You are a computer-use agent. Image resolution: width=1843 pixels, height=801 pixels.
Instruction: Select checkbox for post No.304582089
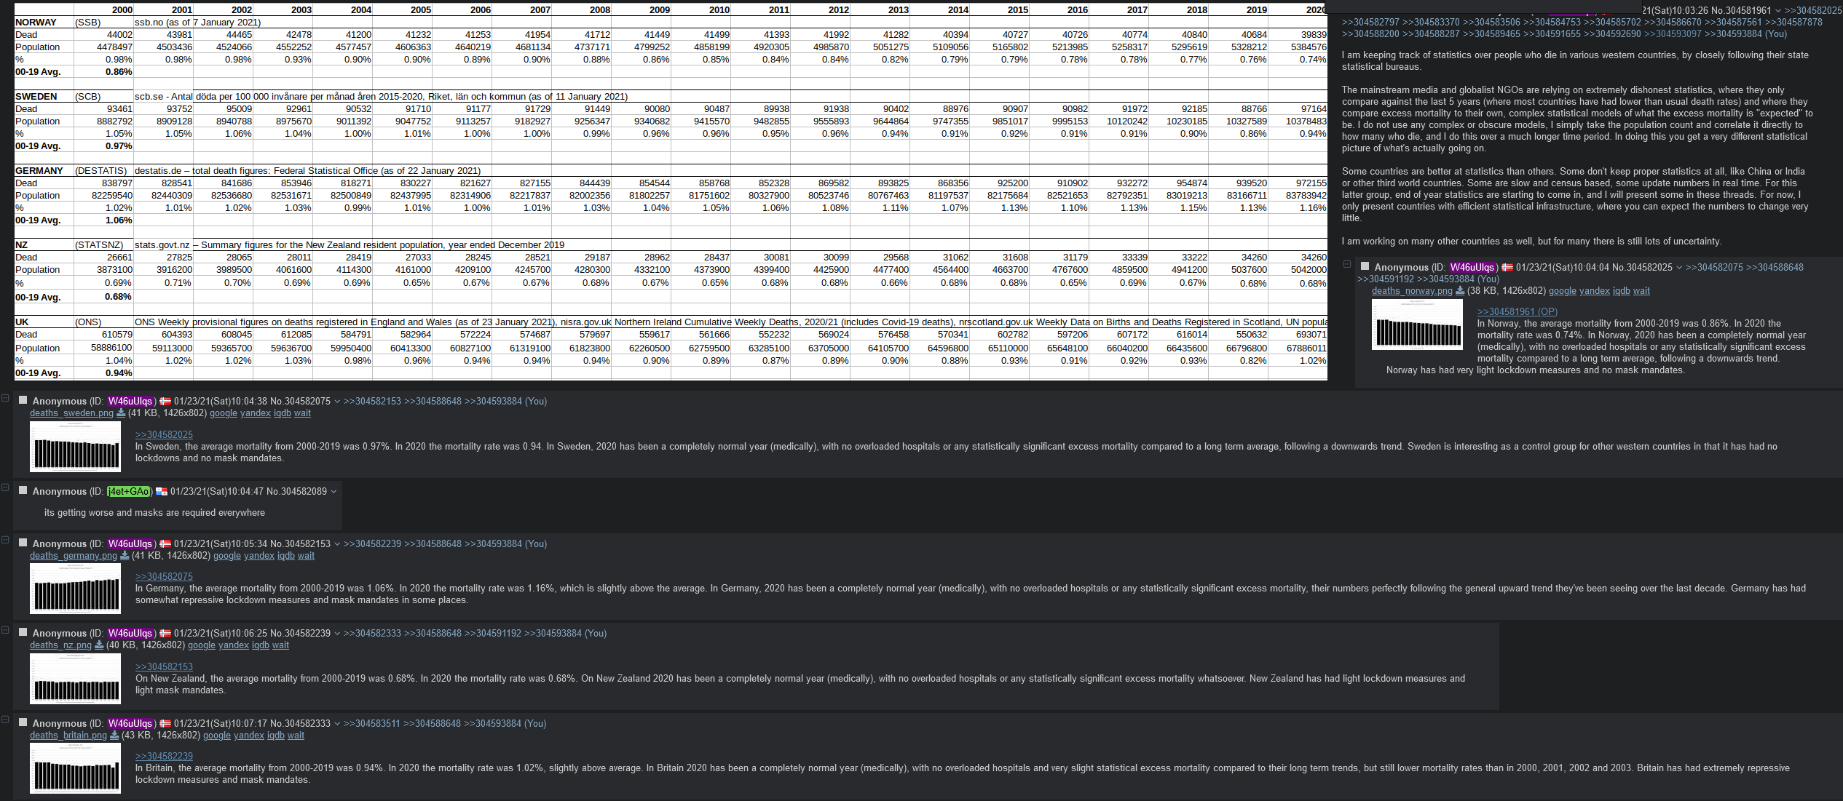tap(23, 490)
